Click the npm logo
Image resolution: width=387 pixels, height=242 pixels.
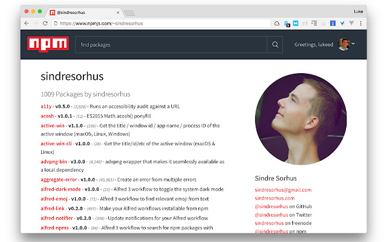(x=48, y=44)
